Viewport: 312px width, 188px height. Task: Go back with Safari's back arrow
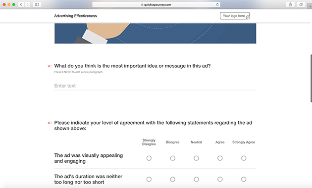coord(21,4)
